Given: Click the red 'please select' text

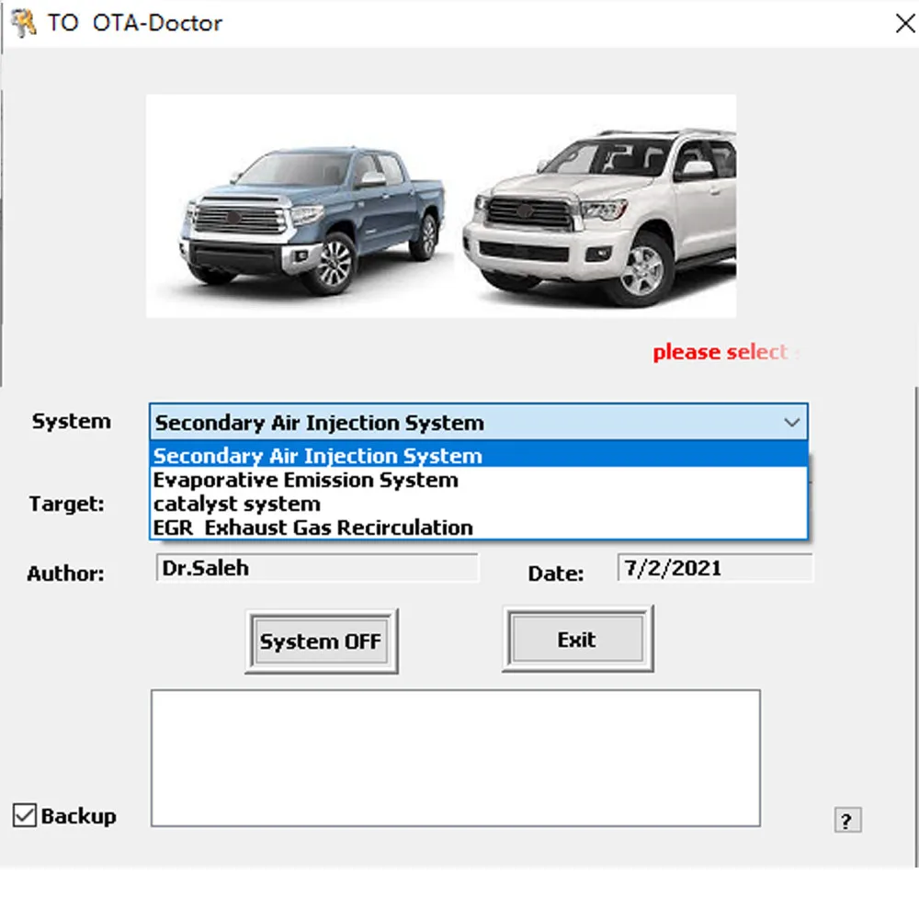Looking at the screenshot, I should click(720, 352).
